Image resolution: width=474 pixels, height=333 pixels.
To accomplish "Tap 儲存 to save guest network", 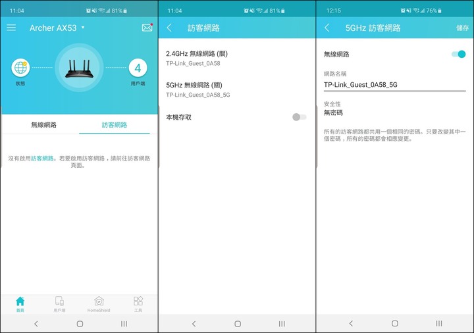I will tap(462, 28).
